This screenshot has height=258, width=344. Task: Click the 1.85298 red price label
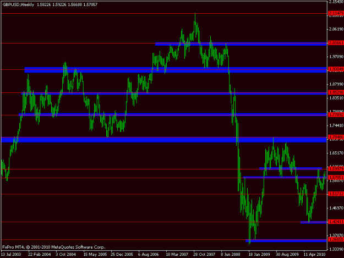336,92
